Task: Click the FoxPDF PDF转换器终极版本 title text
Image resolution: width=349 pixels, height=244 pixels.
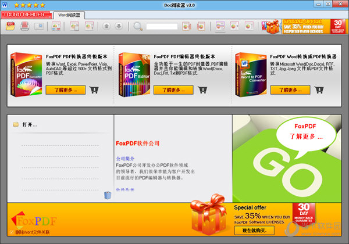Action: click(x=77, y=57)
